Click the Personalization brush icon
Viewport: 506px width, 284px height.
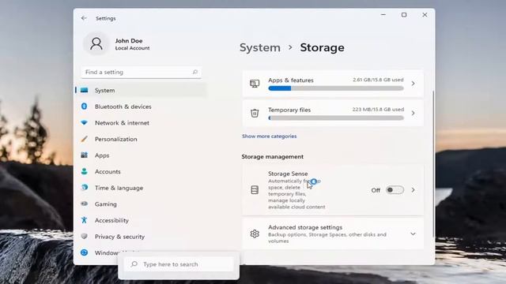tap(85, 139)
